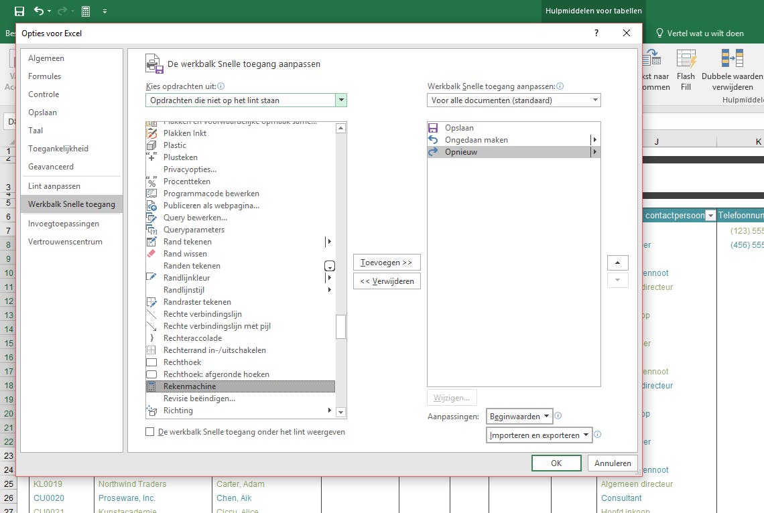Image resolution: width=764 pixels, height=513 pixels.
Task: Open the Formules options category
Action: [45, 76]
